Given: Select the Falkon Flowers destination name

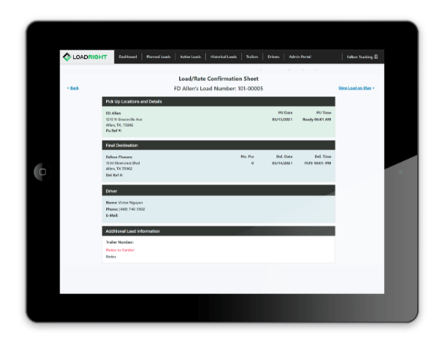Looking at the screenshot, I should (119, 157).
